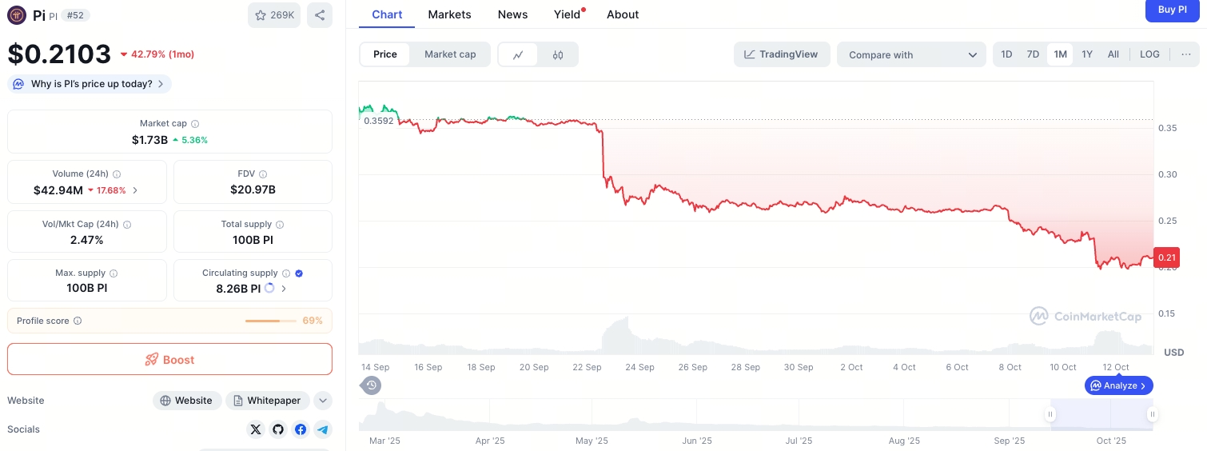Open the chart's three-dot more options

pos(1185,54)
